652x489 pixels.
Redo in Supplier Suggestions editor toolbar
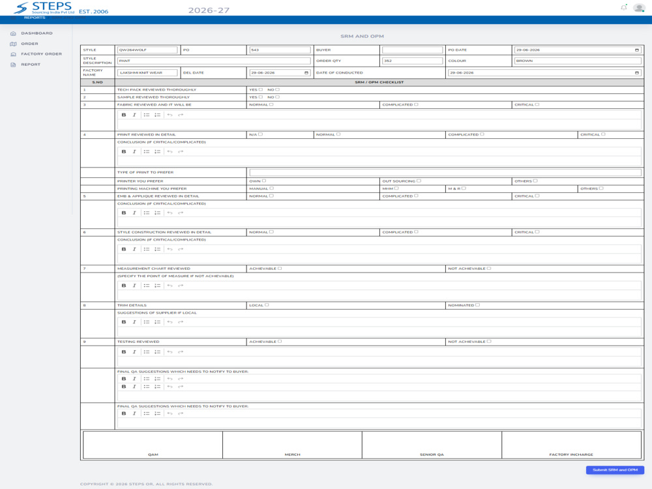tap(181, 322)
